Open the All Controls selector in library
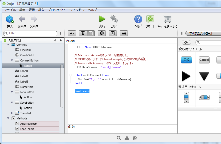 tap(203, 33)
